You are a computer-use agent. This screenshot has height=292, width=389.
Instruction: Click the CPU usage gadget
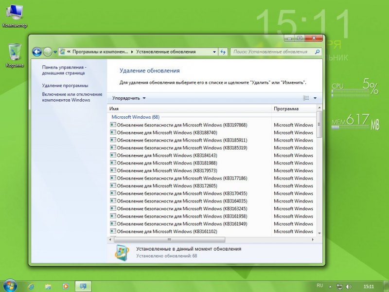tap(355, 87)
